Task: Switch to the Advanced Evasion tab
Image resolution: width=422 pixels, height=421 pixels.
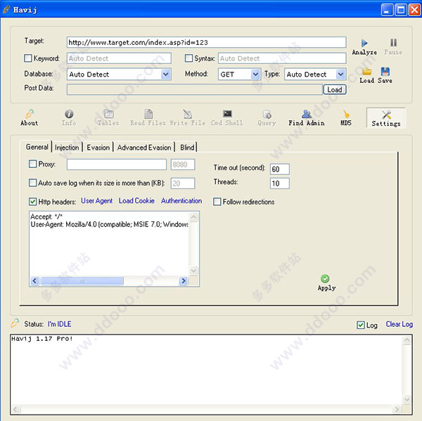Action: coord(144,148)
